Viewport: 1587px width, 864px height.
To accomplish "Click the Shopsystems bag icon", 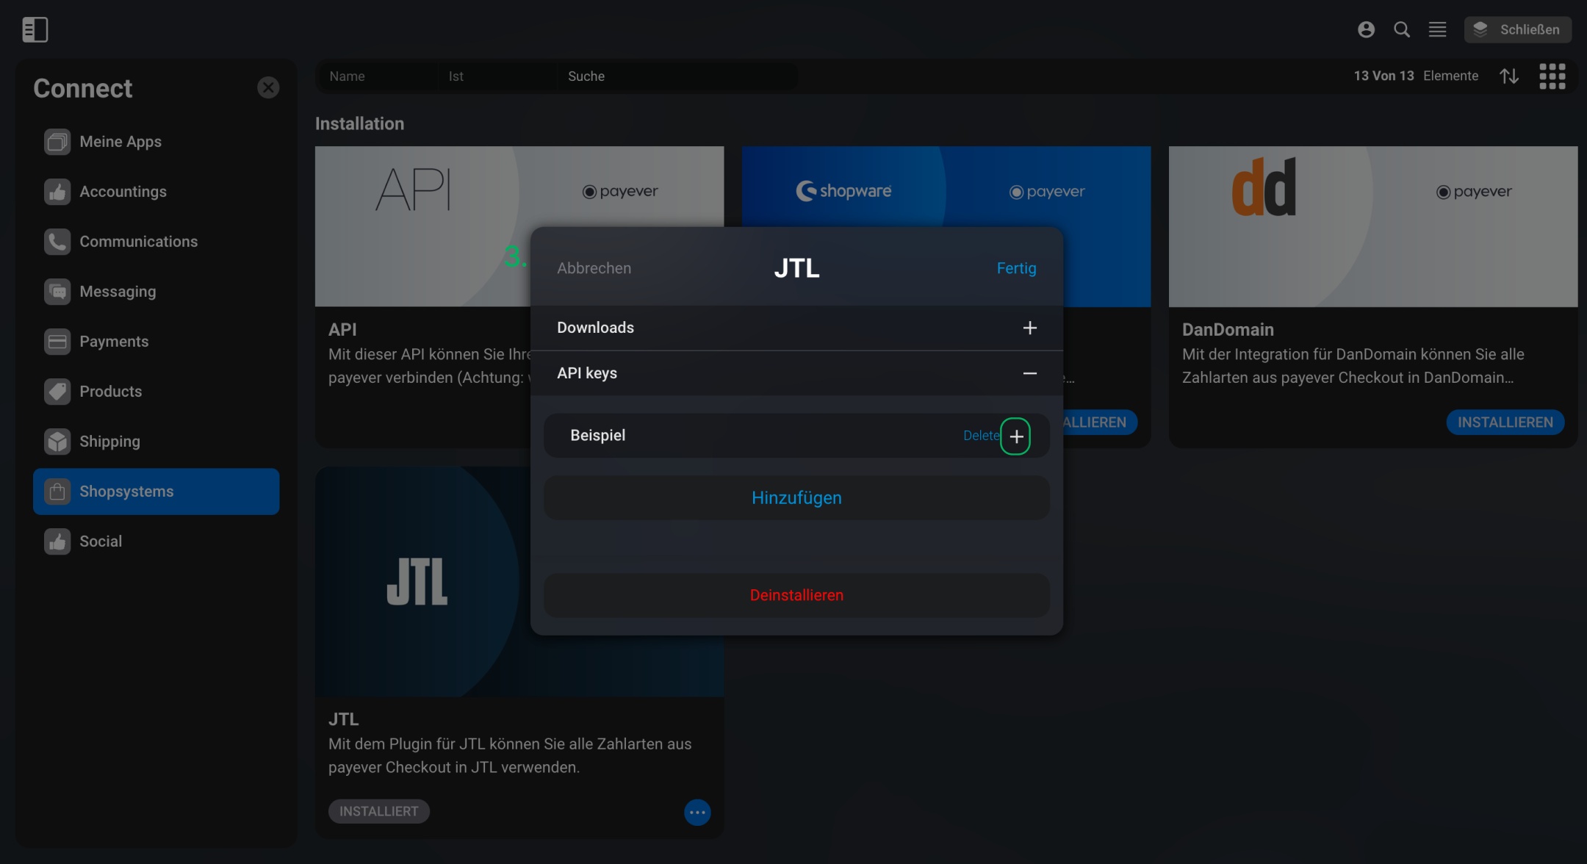I will (57, 492).
